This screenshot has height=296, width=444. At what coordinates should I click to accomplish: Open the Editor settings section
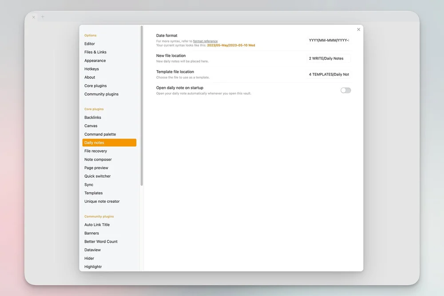pyautogui.click(x=89, y=43)
